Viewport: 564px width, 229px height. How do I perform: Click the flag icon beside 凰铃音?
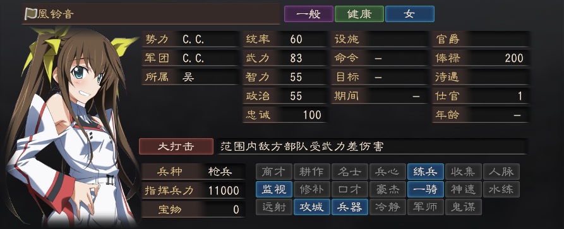click(x=30, y=14)
